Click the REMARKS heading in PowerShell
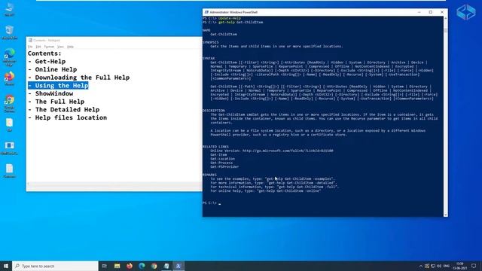This screenshot has width=482, height=271. pyautogui.click(x=209, y=175)
